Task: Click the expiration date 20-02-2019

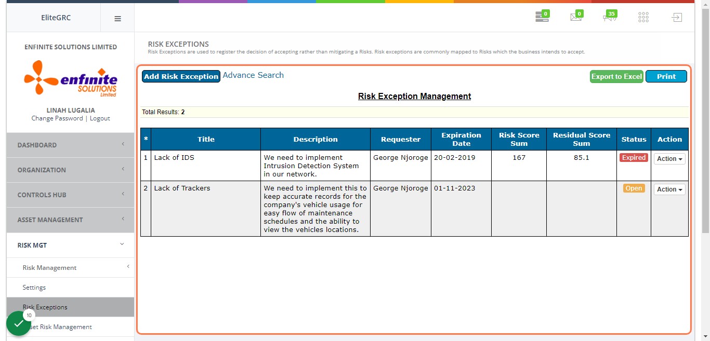Action: point(455,157)
